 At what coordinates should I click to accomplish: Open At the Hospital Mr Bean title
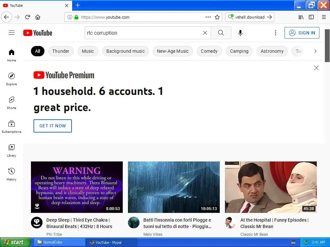pyautogui.click(x=275, y=223)
